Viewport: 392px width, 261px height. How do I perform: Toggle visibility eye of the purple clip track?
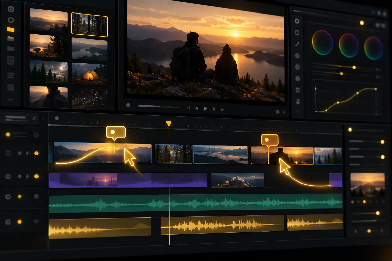click(8, 176)
